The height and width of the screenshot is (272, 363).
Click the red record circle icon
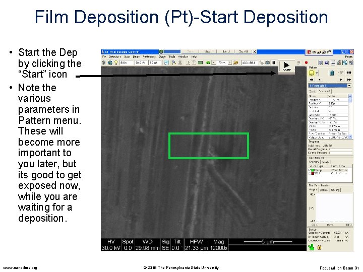coord(306,62)
